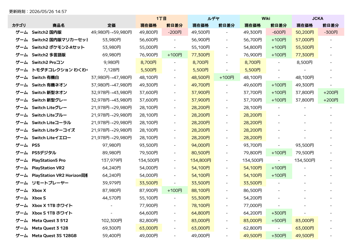Select Switch2 Proコン product name
Image resolution: width=352 pixels, height=249 pixels.
click(48, 62)
